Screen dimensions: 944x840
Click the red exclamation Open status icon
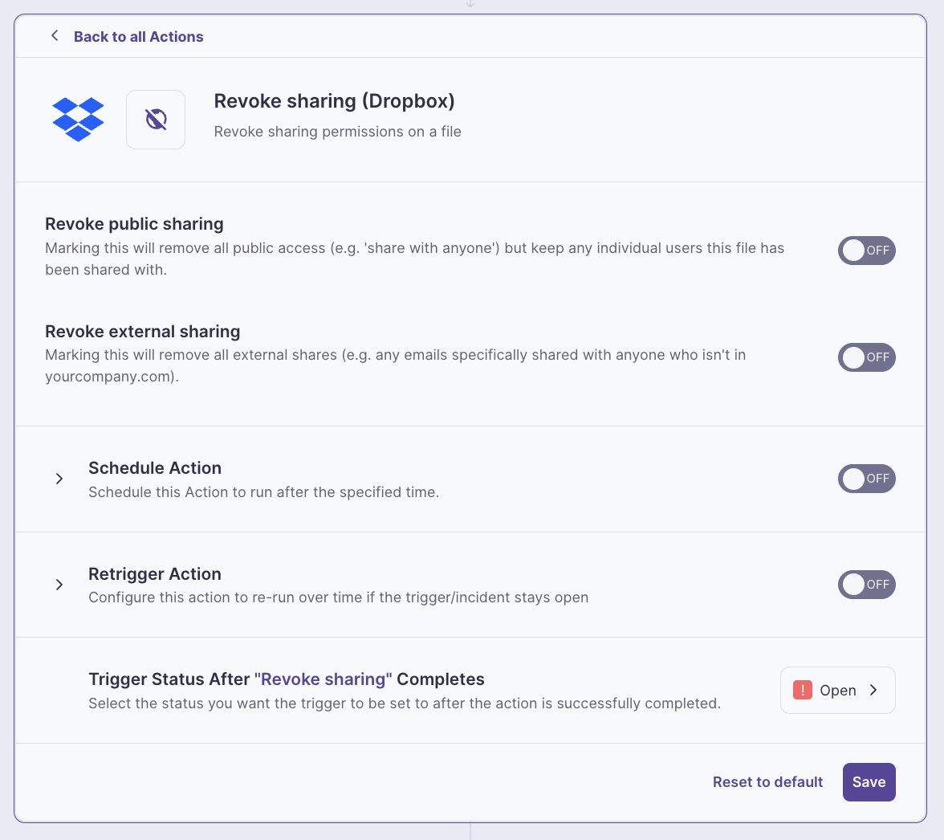click(803, 690)
